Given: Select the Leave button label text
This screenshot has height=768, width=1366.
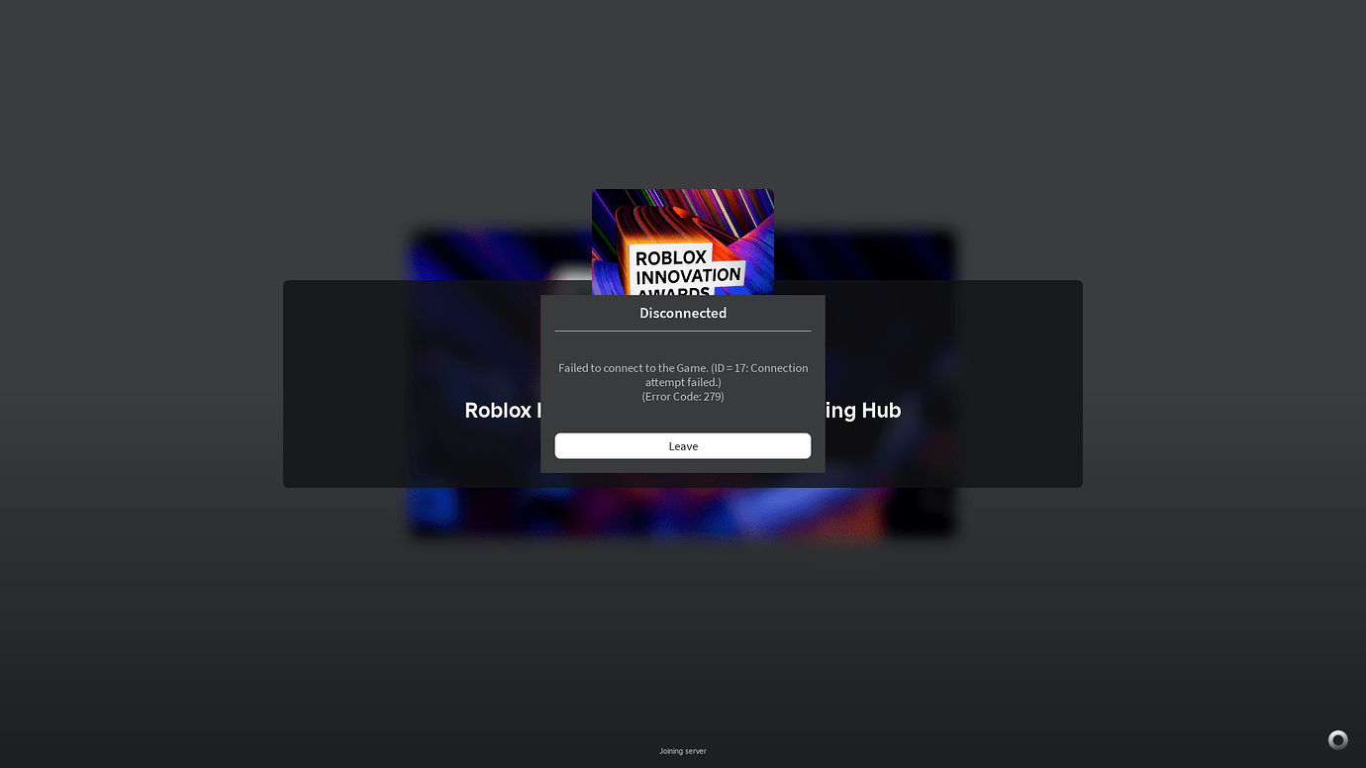Looking at the screenshot, I should point(682,445).
